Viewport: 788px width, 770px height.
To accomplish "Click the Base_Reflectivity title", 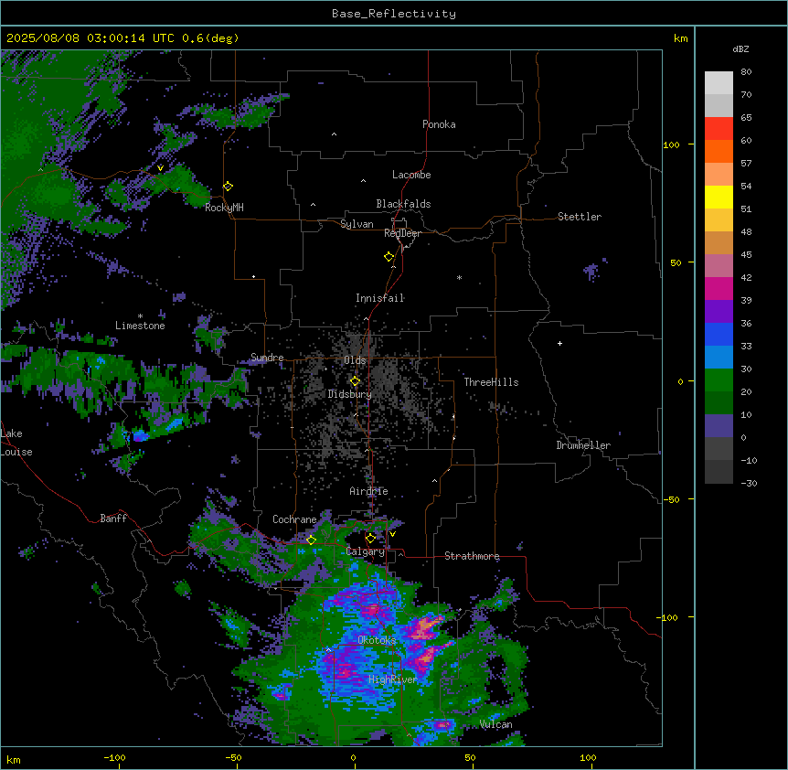I will (394, 14).
